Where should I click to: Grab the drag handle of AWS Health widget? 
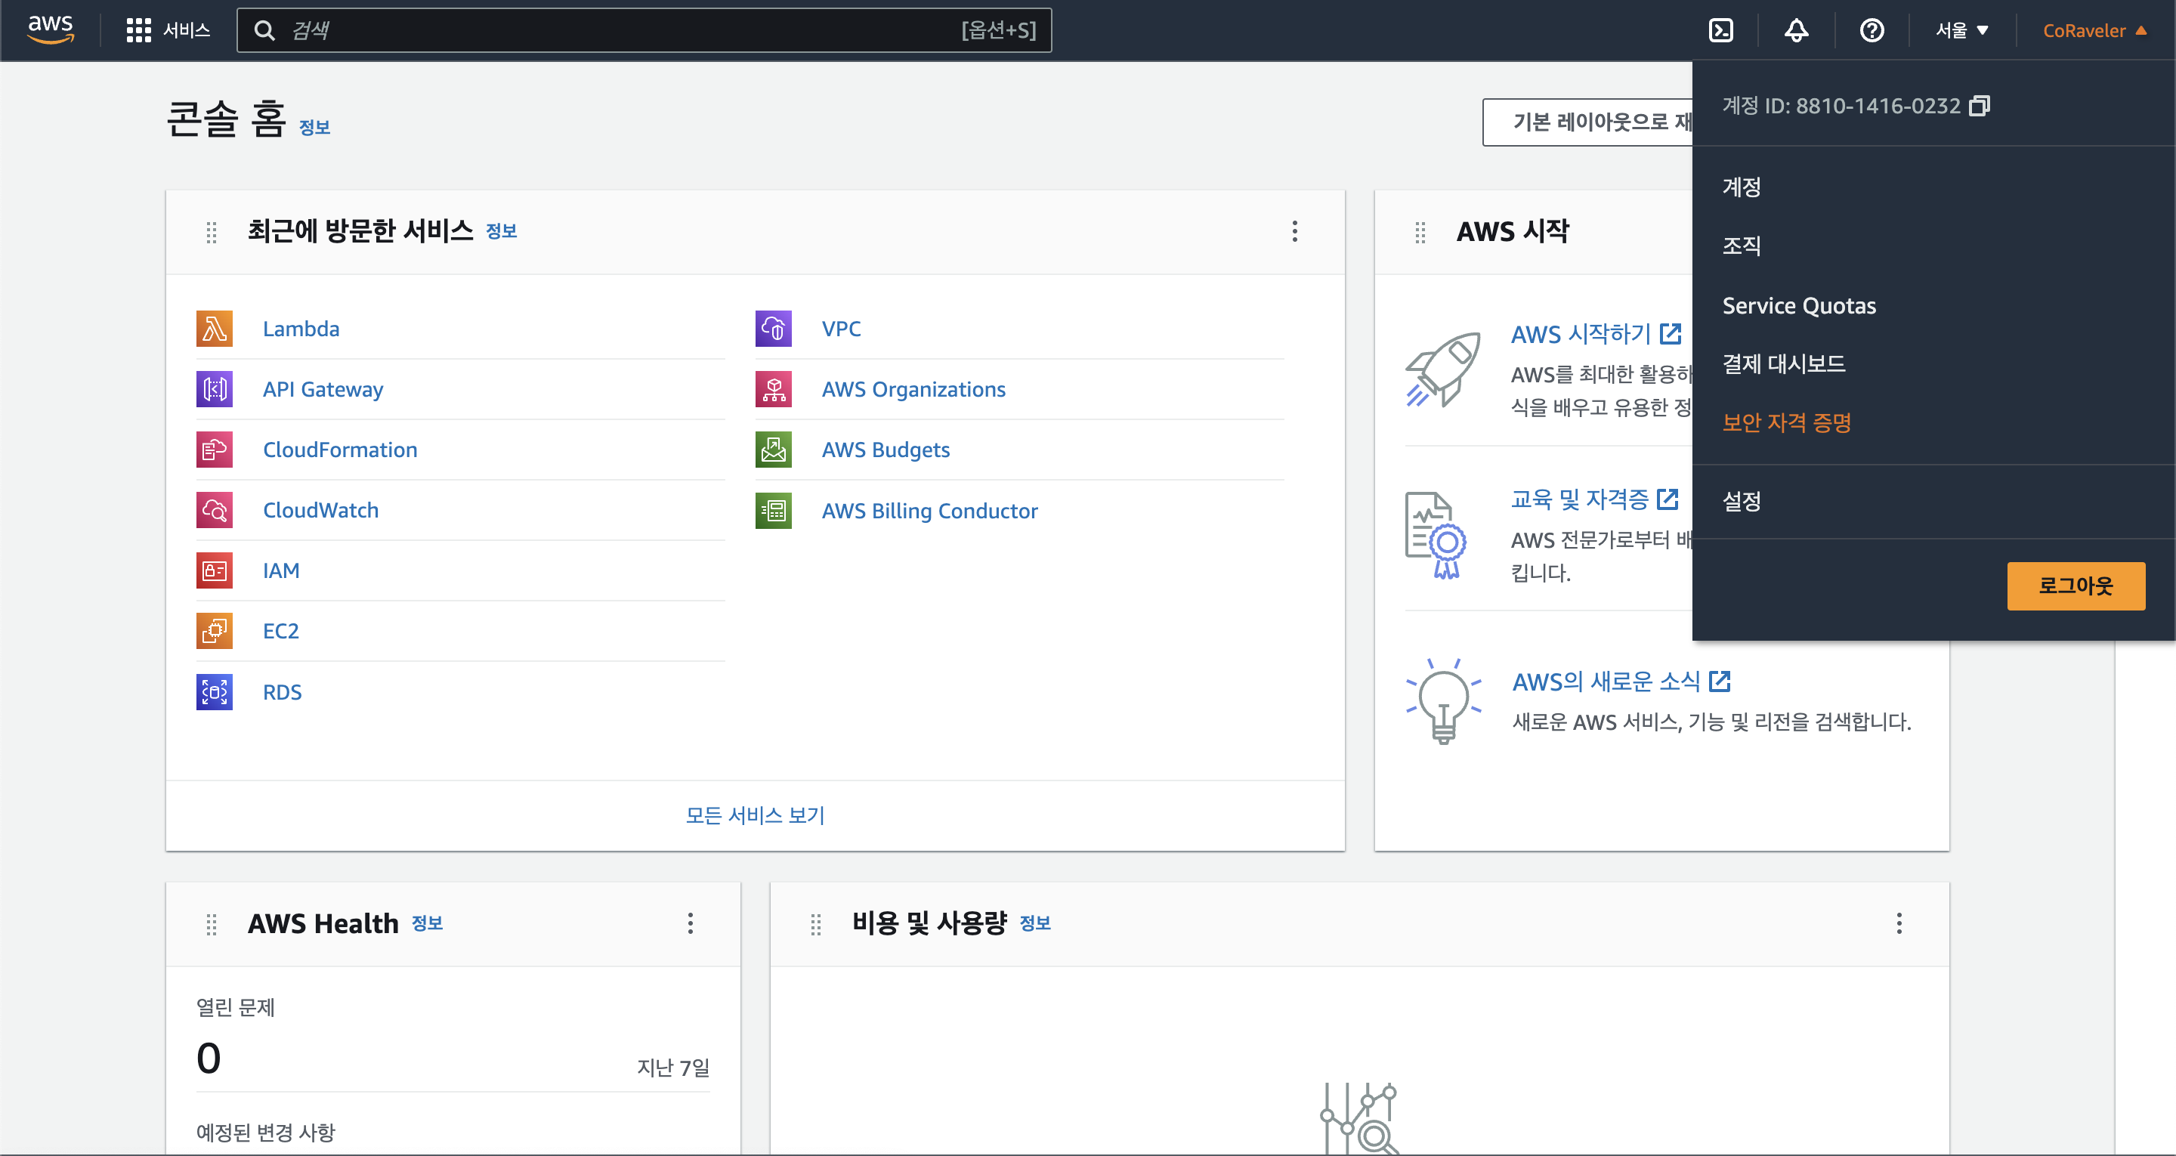212,925
